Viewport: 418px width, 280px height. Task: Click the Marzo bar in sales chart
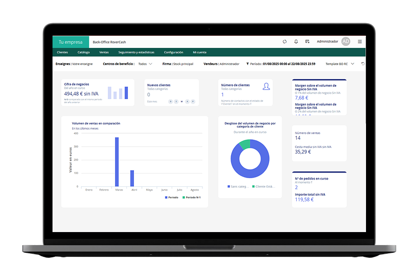pos(117,161)
